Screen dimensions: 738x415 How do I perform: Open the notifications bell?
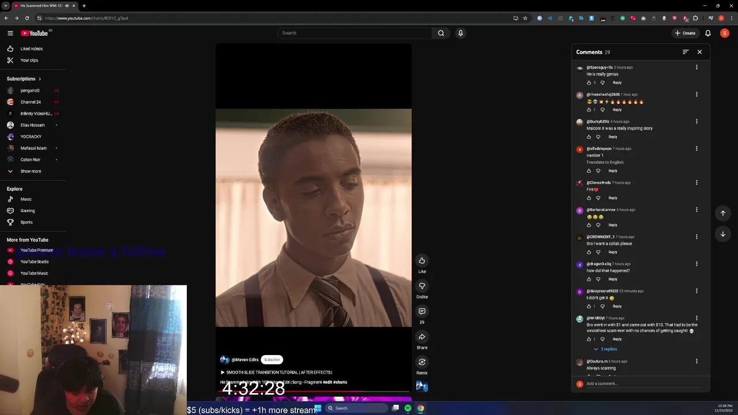[x=708, y=33]
